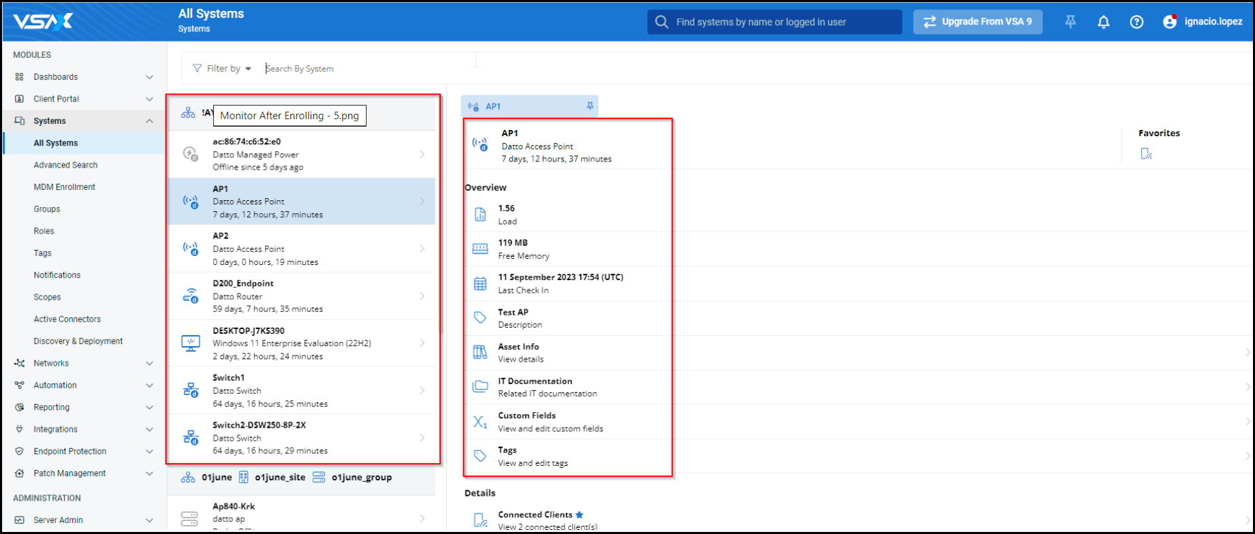The height and width of the screenshot is (534, 1255).
Task: Click the Custom Fields X1 icon
Action: 480,422
